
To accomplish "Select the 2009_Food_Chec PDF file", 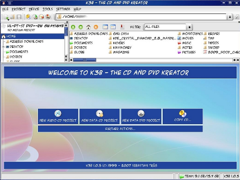I will [222, 52].
